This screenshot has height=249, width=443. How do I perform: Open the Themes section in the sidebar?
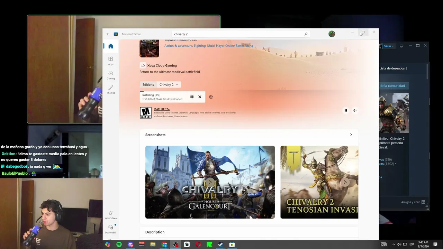pos(111,90)
